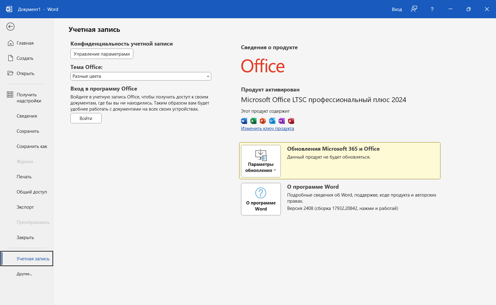
Task: Click the Word app icon in product contents
Action: click(244, 121)
